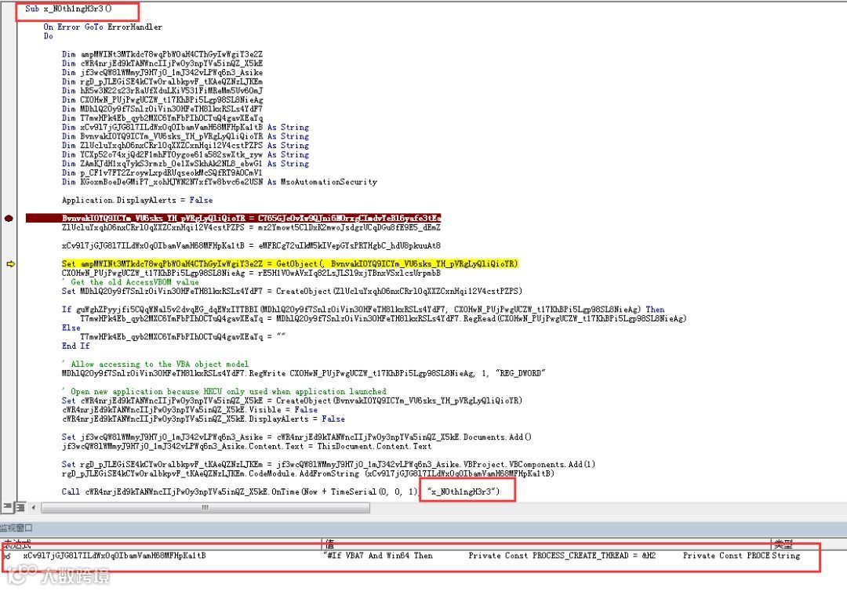The height and width of the screenshot is (591, 847).
Task: Click the Dim p_CFlv7FT2ZroywLxpdRUqseokMcSQfRT9A0CmV1 line
Action: tap(162, 172)
